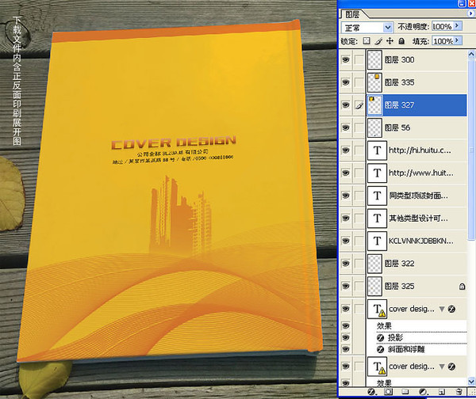This screenshot has height=399, width=476.
Task: Select the http://www.huit text layer
Action: click(416, 173)
